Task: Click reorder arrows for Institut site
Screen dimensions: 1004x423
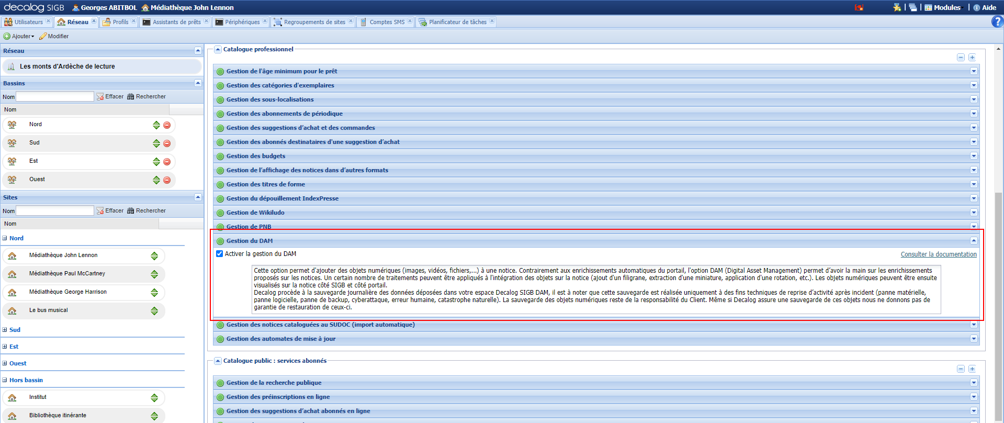Action: click(x=154, y=398)
